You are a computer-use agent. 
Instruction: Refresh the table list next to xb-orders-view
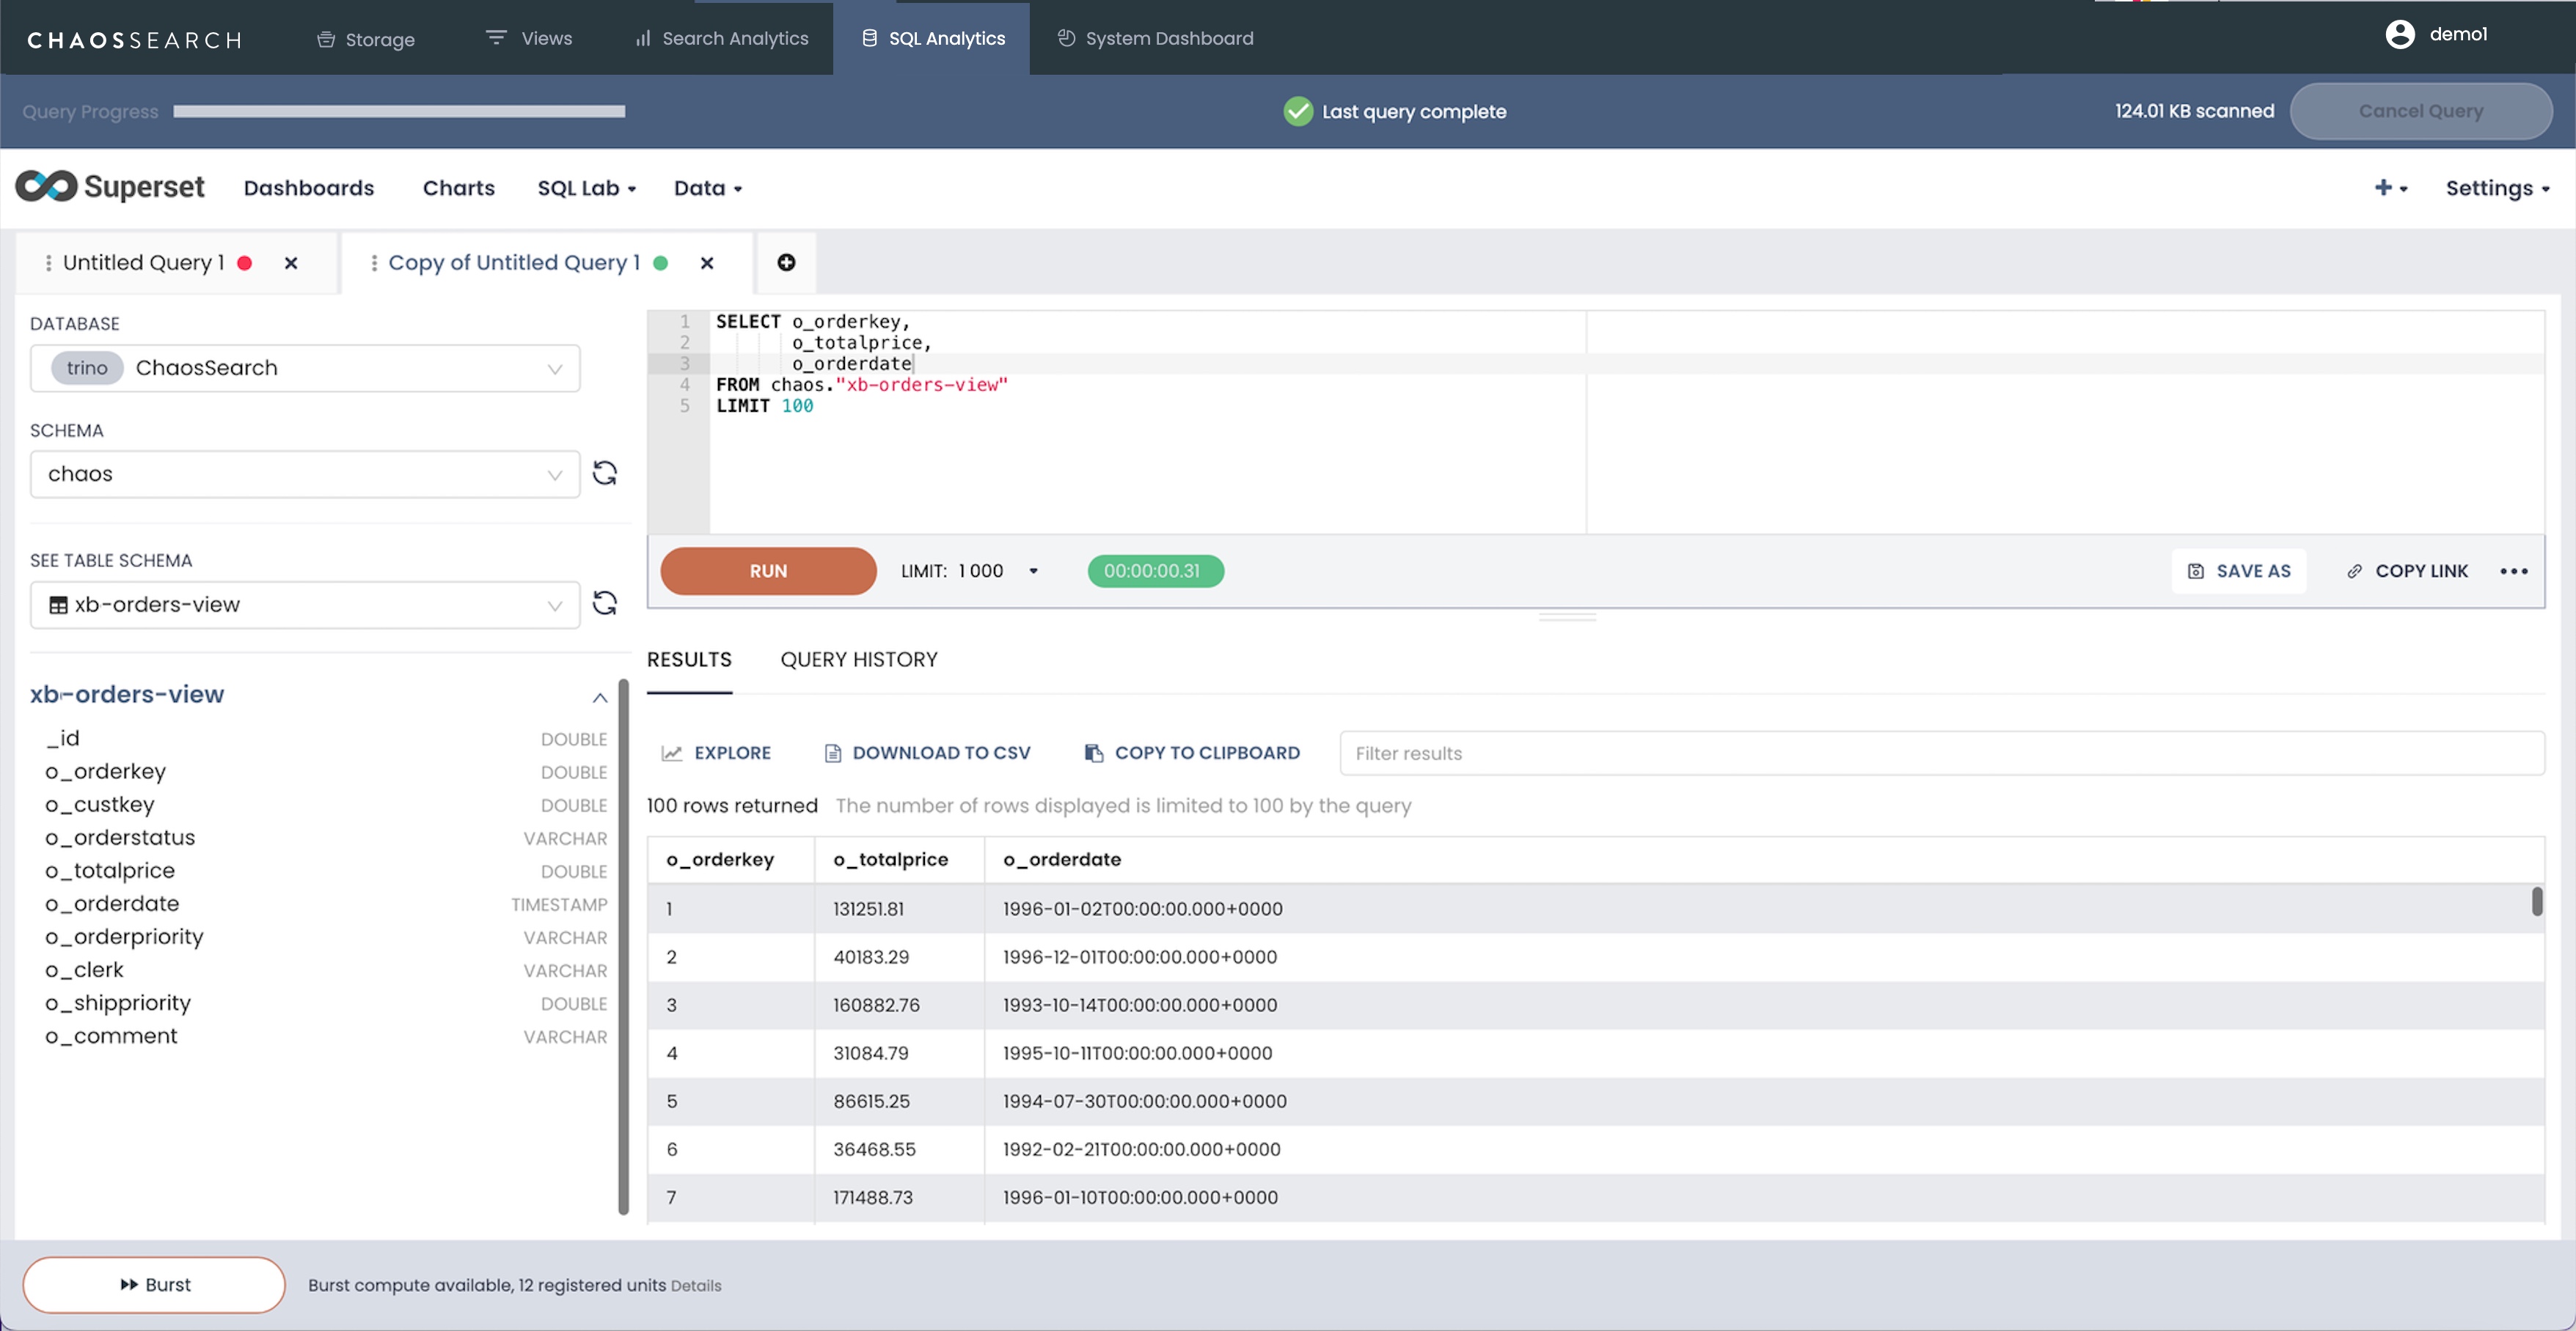click(x=604, y=603)
